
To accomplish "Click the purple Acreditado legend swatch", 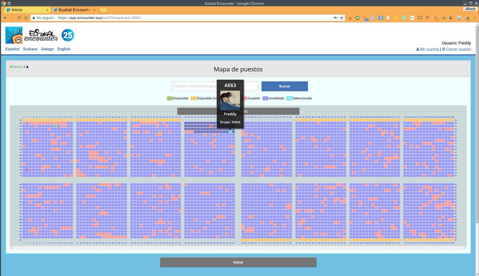I will tap(265, 98).
